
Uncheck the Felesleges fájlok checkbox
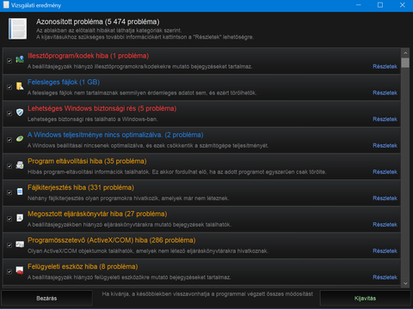coord(9,87)
